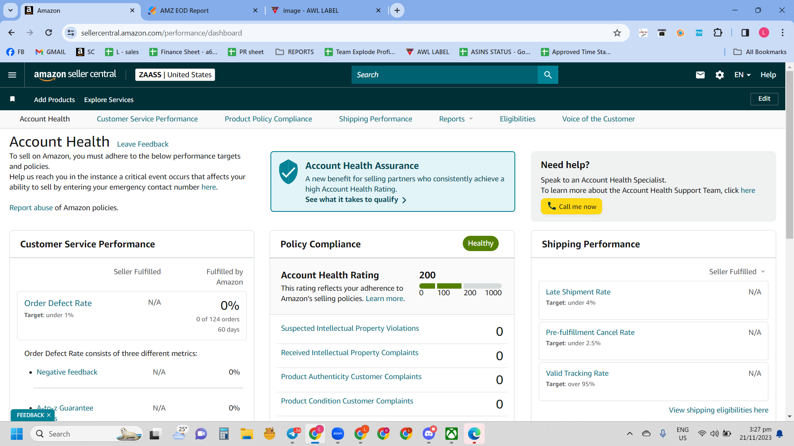
Task: Open Negative feedback metric link
Action: [x=67, y=372]
